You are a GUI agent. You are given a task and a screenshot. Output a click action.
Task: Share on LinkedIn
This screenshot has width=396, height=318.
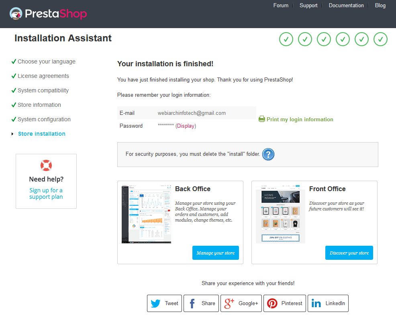328,304
